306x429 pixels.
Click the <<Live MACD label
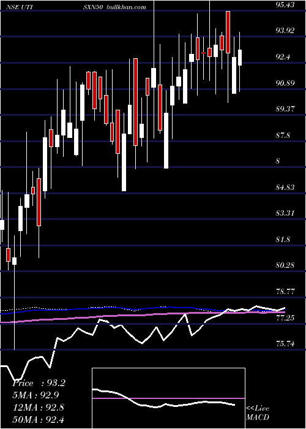pos(258,413)
